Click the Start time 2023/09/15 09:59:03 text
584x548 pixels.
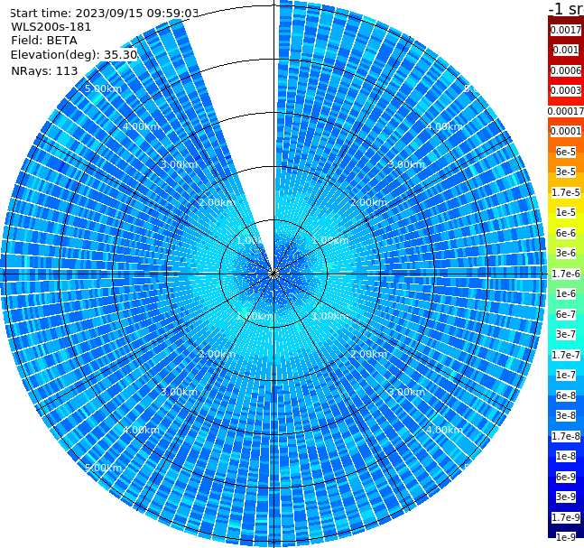click(104, 13)
